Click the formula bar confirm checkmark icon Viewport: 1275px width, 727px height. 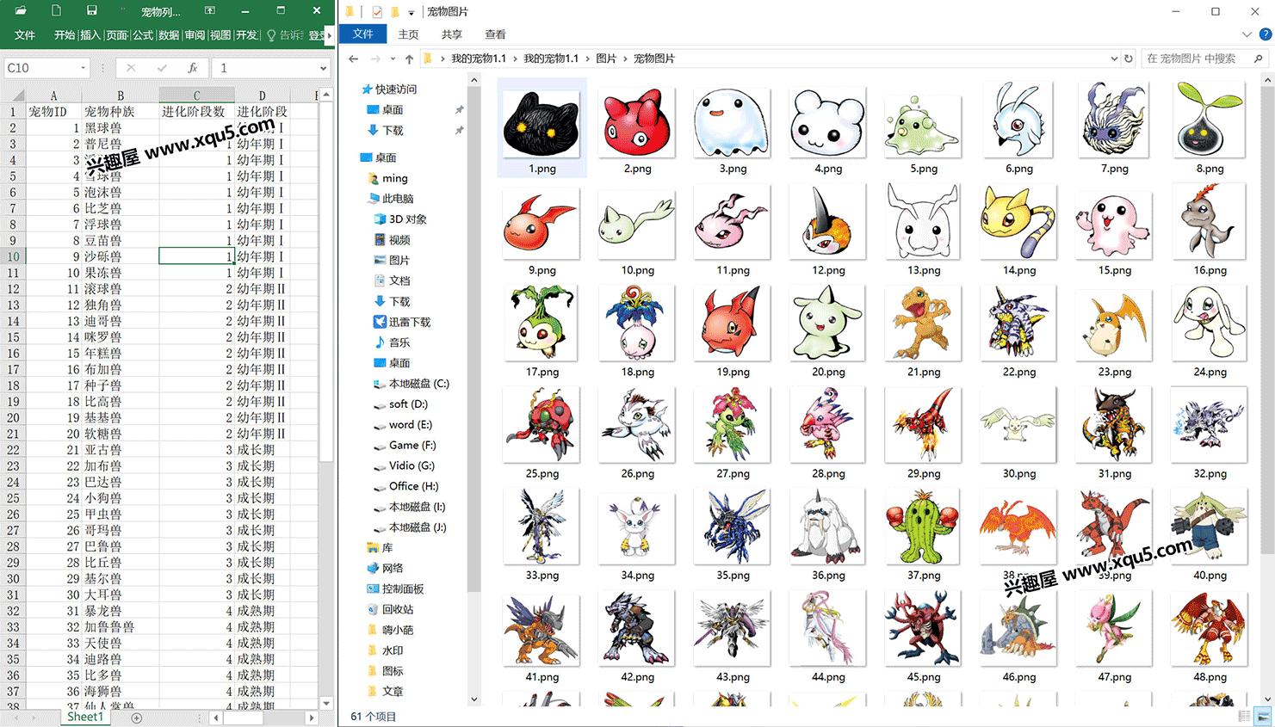[162, 68]
